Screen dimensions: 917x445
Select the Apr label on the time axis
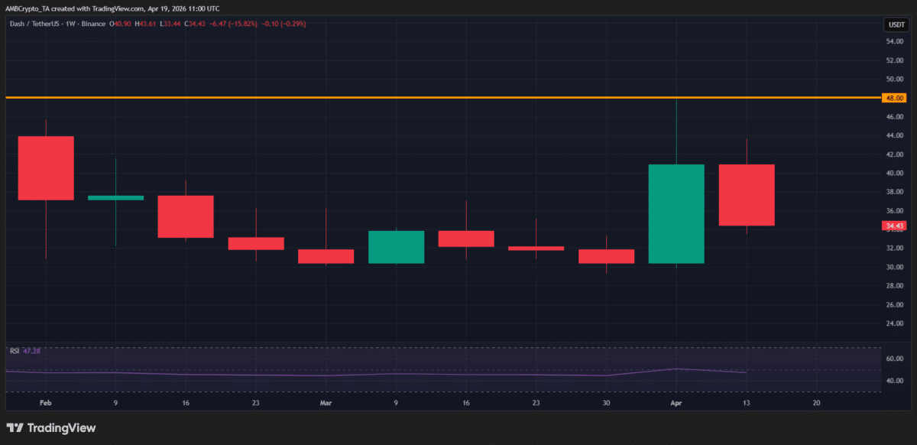[676, 402]
